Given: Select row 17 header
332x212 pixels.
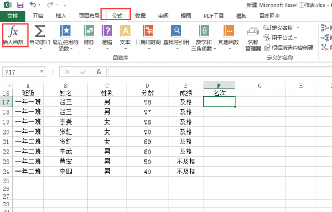Looking at the screenshot, I should tap(6, 102).
